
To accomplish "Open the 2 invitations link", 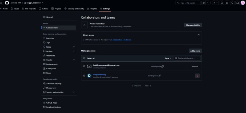I will [x=127, y=40].
